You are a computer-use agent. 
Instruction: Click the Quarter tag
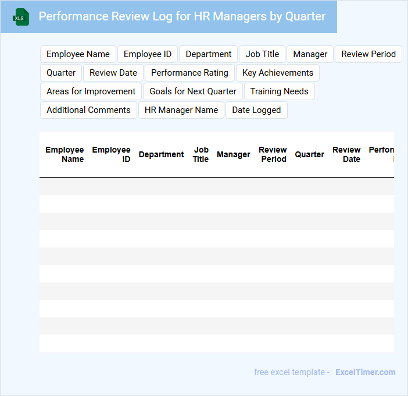(61, 73)
